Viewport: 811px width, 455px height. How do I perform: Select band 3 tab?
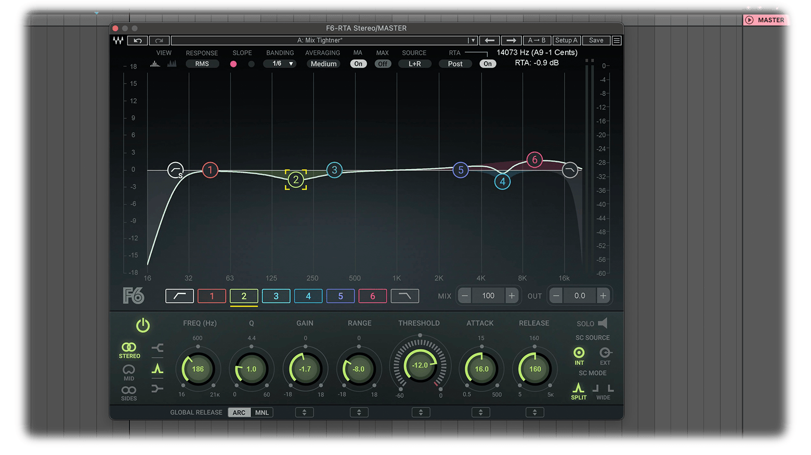click(276, 296)
